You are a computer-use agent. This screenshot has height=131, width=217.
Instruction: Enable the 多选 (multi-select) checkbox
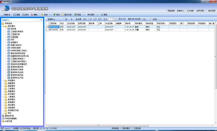tap(151, 19)
